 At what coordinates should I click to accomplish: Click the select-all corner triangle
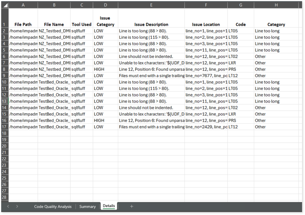[x=4, y=5]
